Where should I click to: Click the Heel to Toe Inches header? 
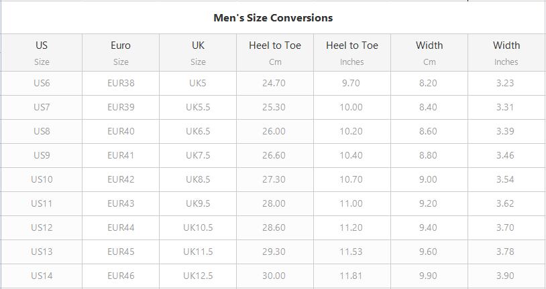352,53
